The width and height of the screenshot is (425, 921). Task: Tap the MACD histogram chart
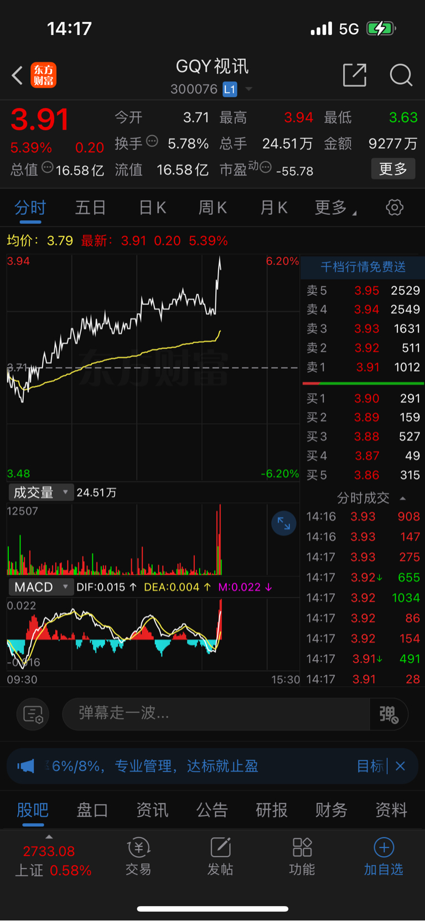coord(153,634)
